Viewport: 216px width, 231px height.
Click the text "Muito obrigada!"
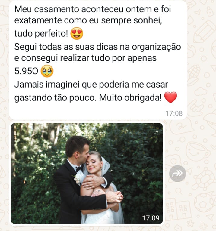130,97
